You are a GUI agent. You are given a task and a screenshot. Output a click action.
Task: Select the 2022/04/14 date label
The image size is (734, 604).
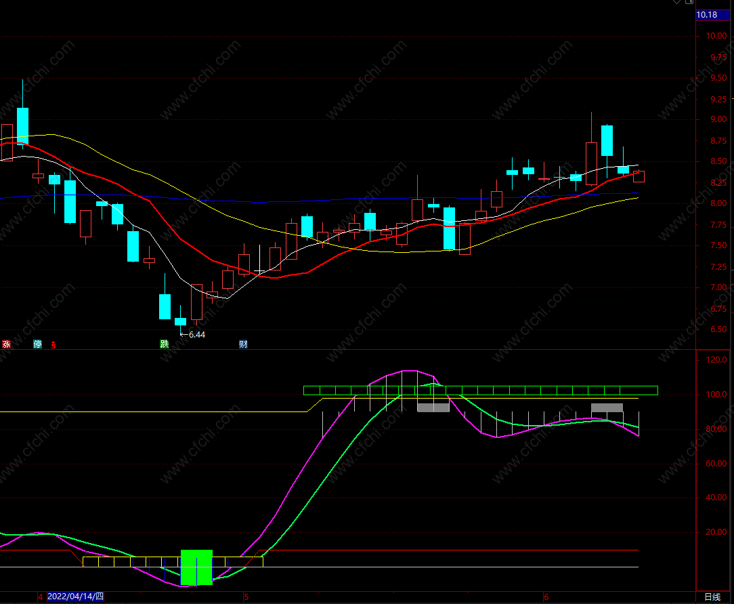tap(75, 597)
